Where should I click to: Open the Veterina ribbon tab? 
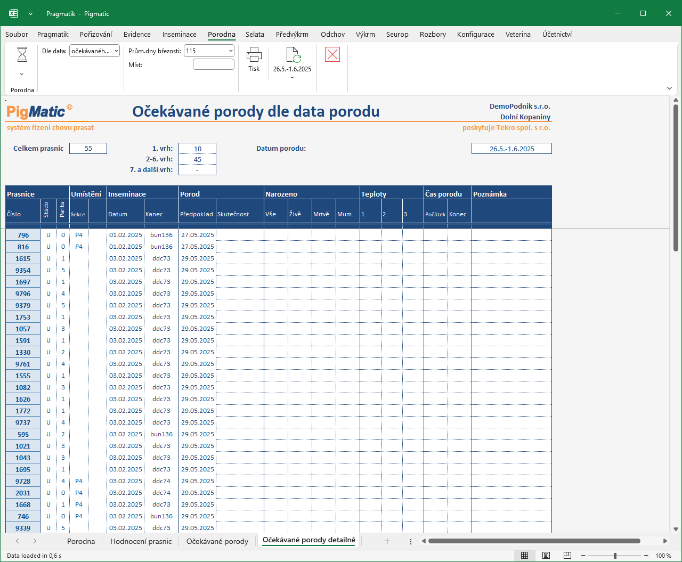pos(518,34)
